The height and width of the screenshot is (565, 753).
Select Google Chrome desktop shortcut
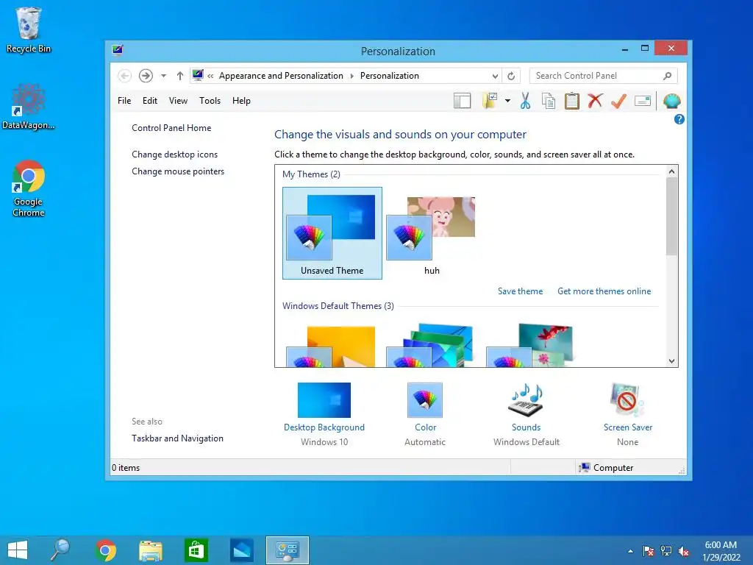pos(29,188)
